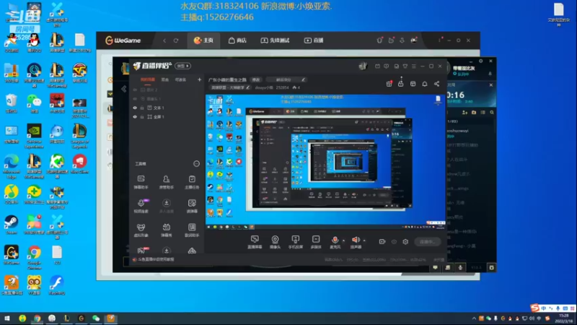Click the share icon above preview
Image resolution: width=577 pixels, height=325 pixels.
436,84
